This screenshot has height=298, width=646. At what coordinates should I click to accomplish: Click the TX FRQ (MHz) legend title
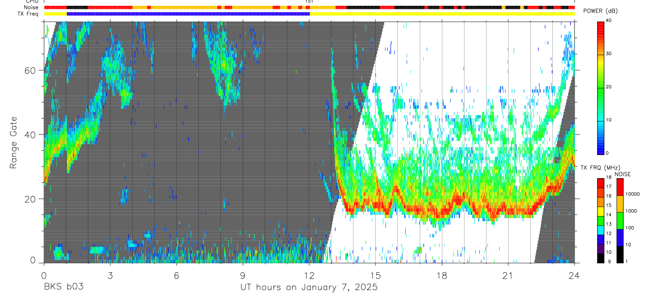coord(600,168)
